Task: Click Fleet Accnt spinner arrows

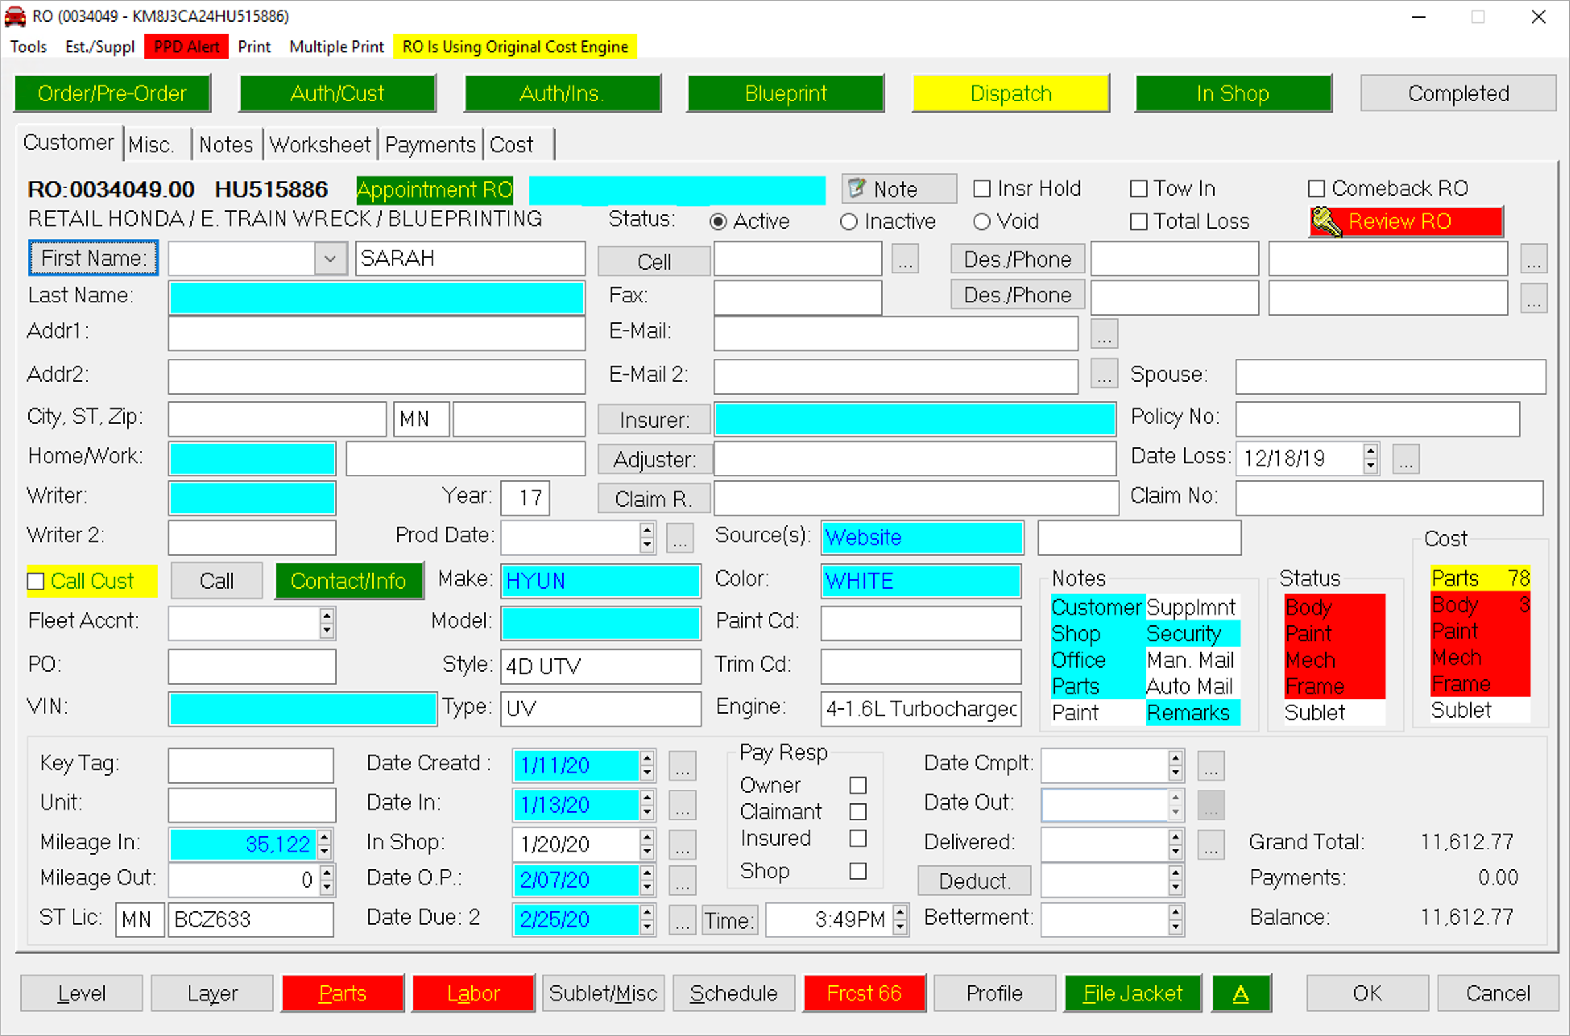Action: pyautogui.click(x=326, y=622)
